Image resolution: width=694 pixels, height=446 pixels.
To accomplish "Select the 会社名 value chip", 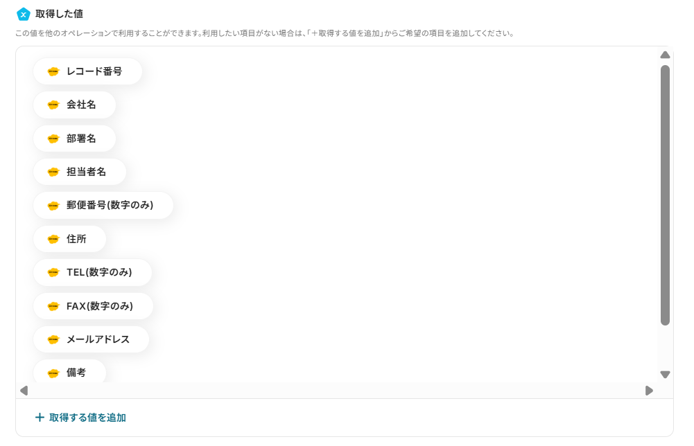I will coord(74,105).
